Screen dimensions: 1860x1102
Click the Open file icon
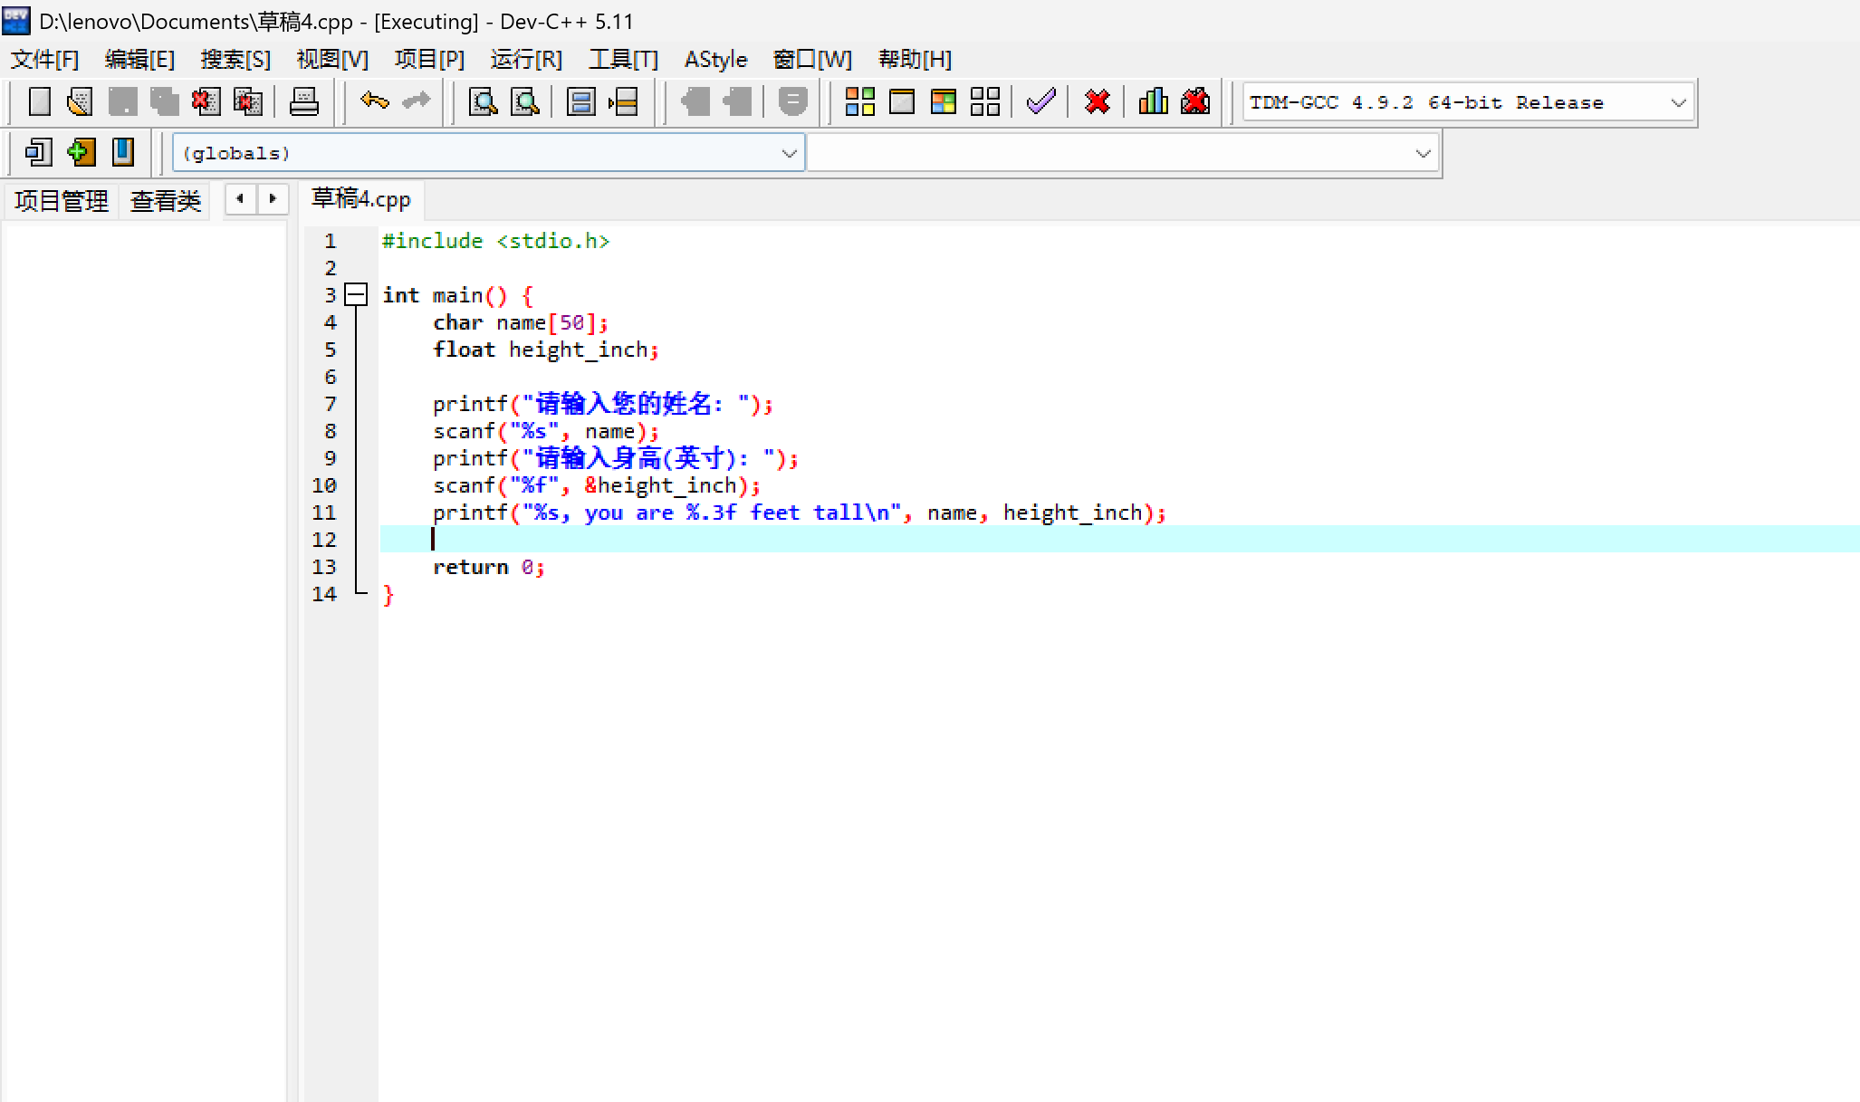80,101
